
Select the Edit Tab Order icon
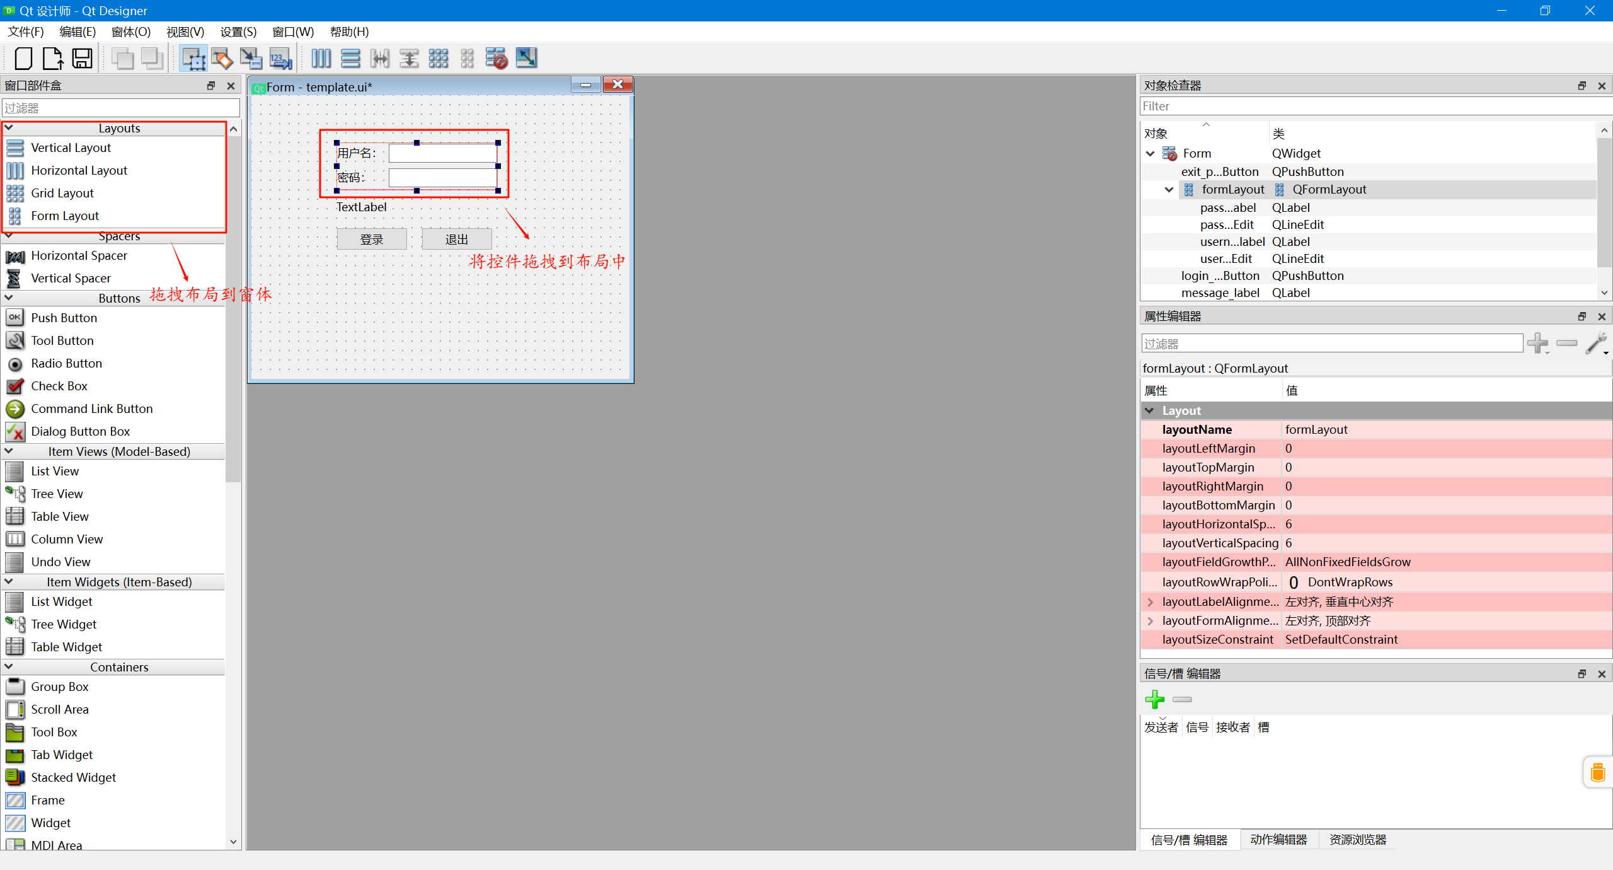pos(280,59)
